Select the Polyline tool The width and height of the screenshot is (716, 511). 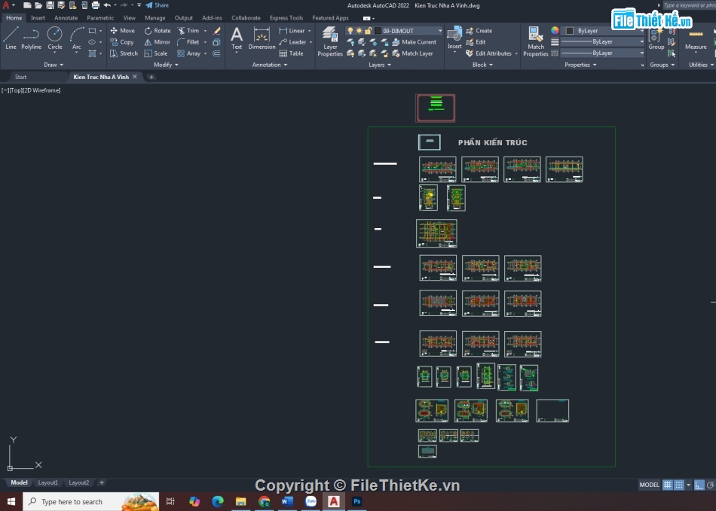[x=31, y=37]
